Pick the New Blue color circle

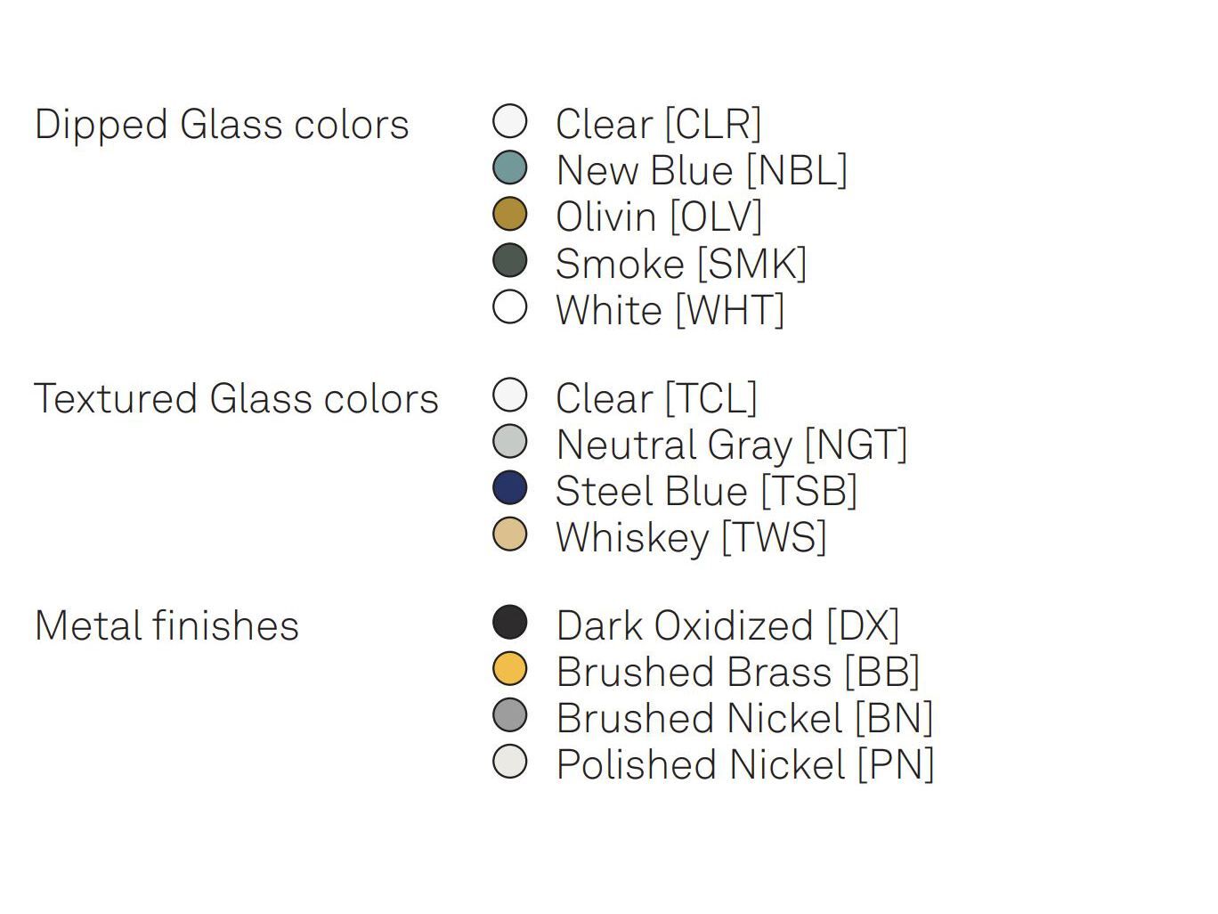(x=510, y=168)
